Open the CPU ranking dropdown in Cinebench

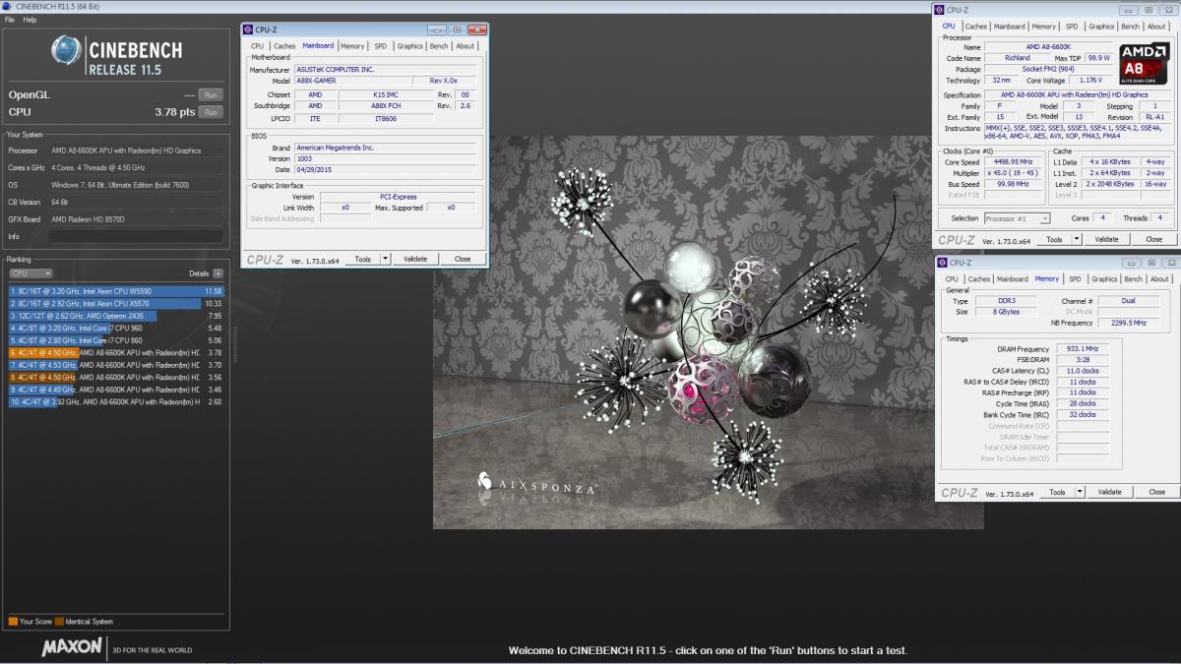click(31, 273)
